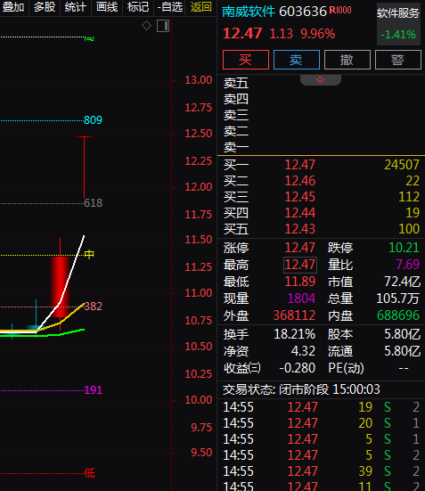Click the 13.00 price axis label
Image resolution: width=425 pixels, height=491 pixels.
click(199, 80)
